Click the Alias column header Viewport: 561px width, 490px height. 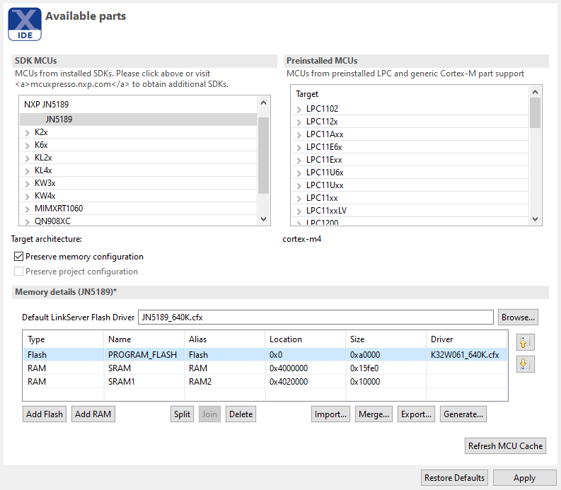click(x=225, y=339)
